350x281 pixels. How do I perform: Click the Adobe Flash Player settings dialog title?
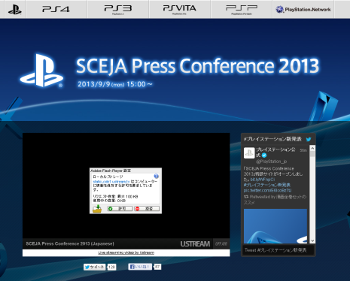pyautogui.click(x=111, y=171)
